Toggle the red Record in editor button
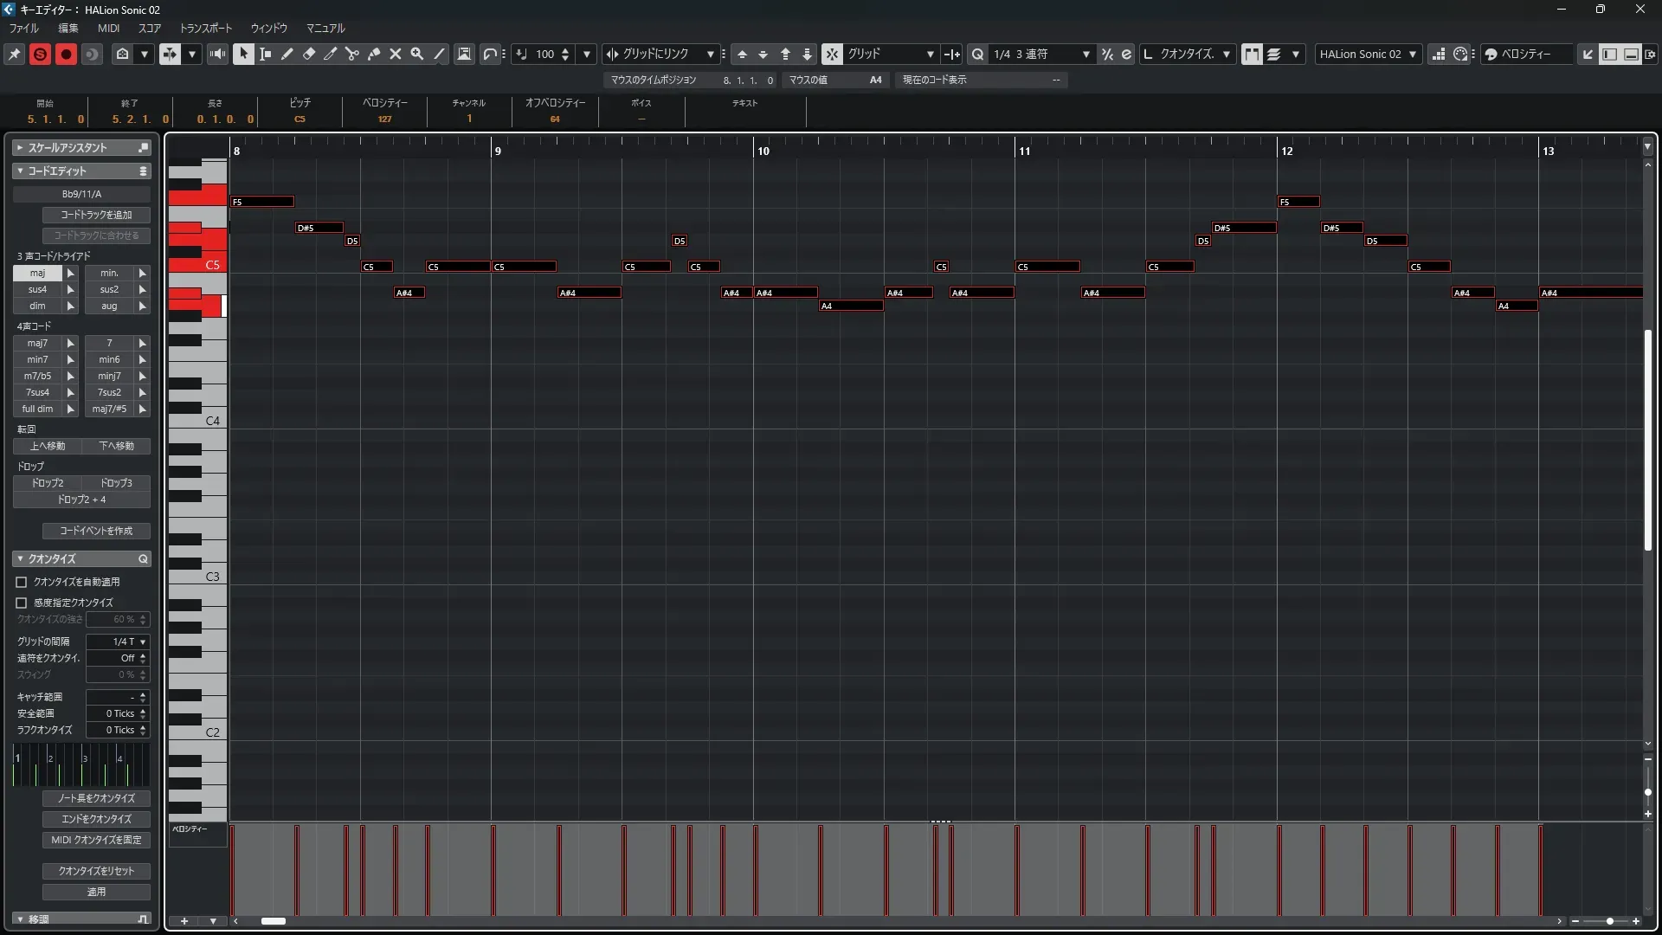 point(66,54)
